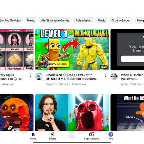This screenshot has width=144, height=144.
Task: Open more options for Squid video
Action: pos(30,75)
